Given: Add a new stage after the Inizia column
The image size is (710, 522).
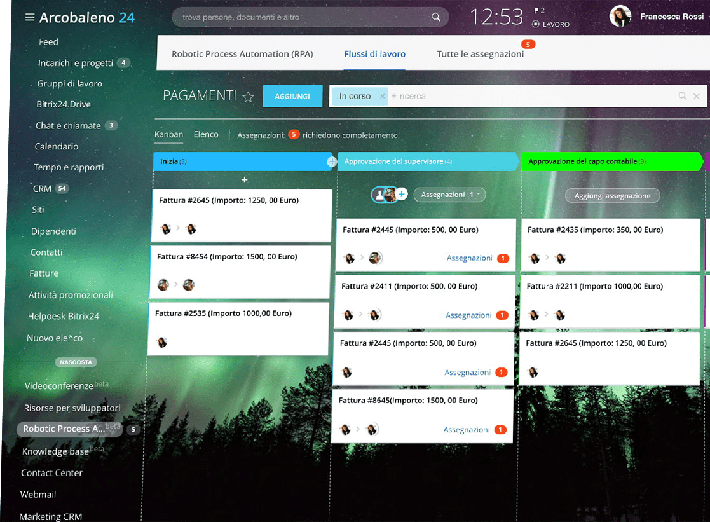Looking at the screenshot, I should pos(332,161).
